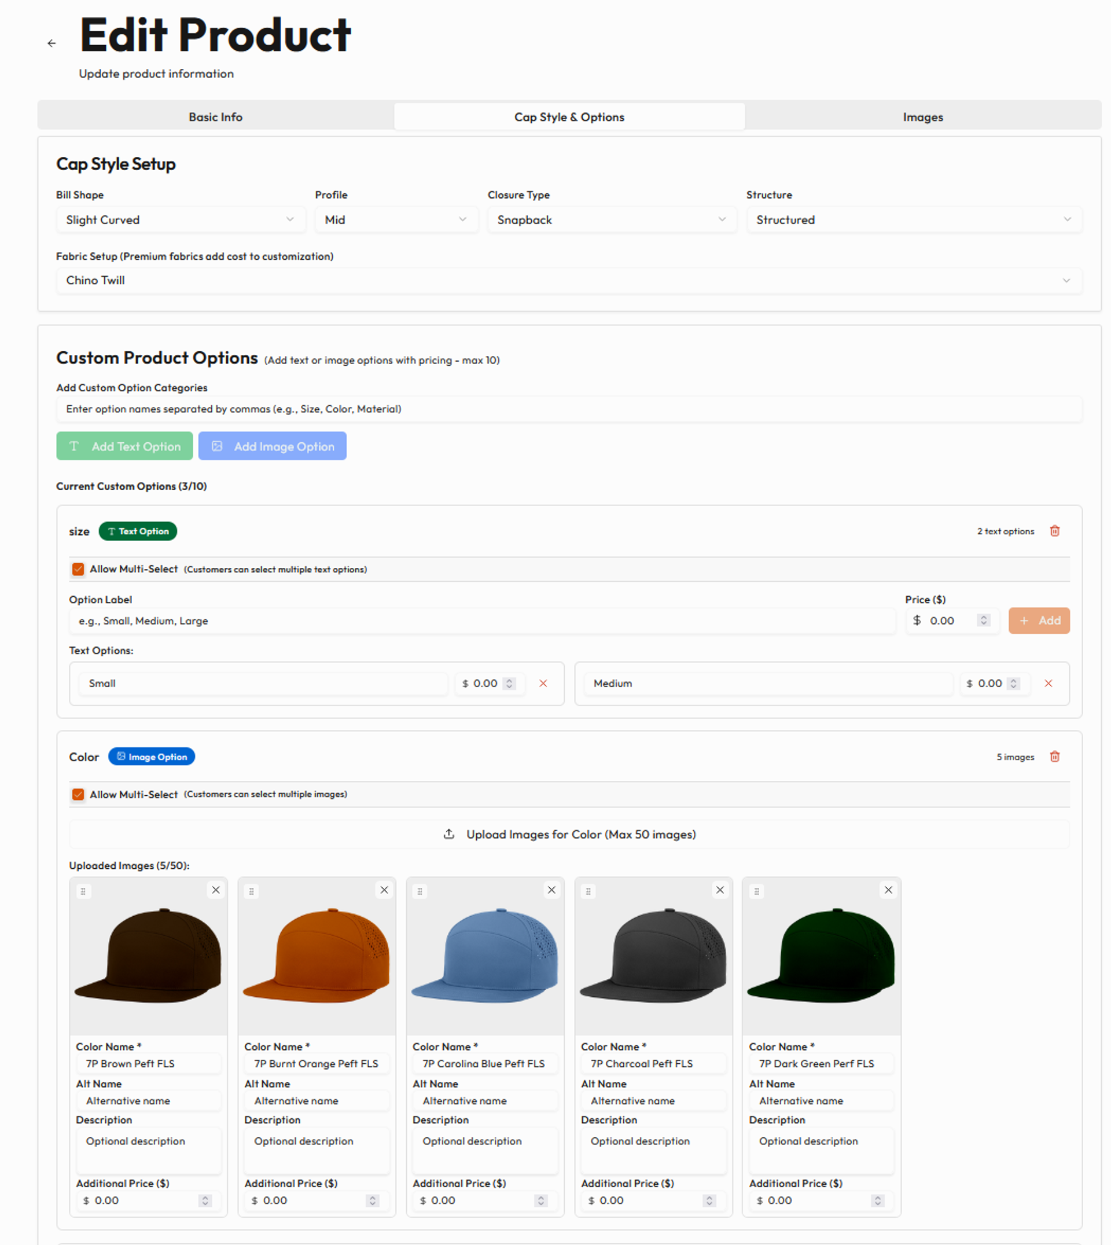Focus Alt Name field on charcoal cap card
Image resolution: width=1111 pixels, height=1245 pixels.
pos(654,1100)
